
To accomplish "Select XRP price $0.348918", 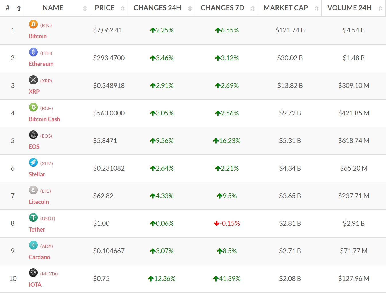I will tap(109, 86).
